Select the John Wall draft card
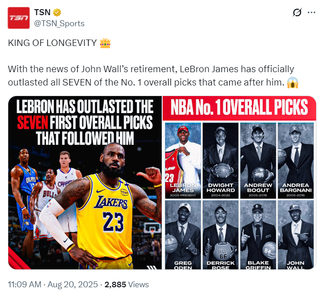Image resolution: width=323 pixels, height=296 pixels. click(295, 235)
